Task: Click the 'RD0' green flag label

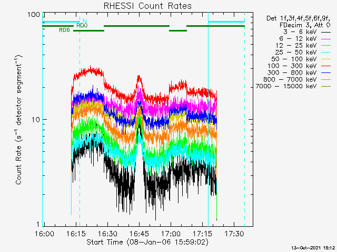Action: [x=82, y=26]
